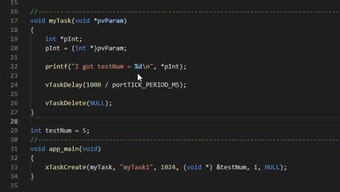Click the 1024 stack size value
The height and width of the screenshot is (192, 340).
[x=168, y=167]
